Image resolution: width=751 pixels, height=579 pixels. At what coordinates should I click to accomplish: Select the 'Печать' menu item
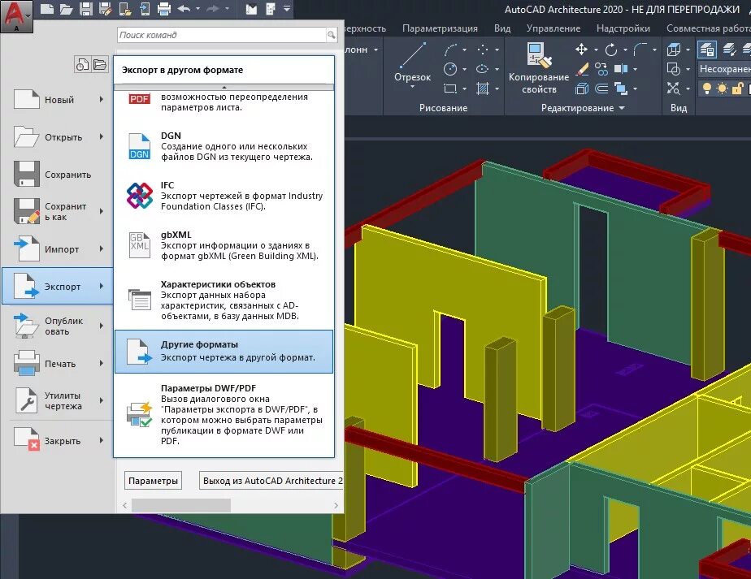59,364
